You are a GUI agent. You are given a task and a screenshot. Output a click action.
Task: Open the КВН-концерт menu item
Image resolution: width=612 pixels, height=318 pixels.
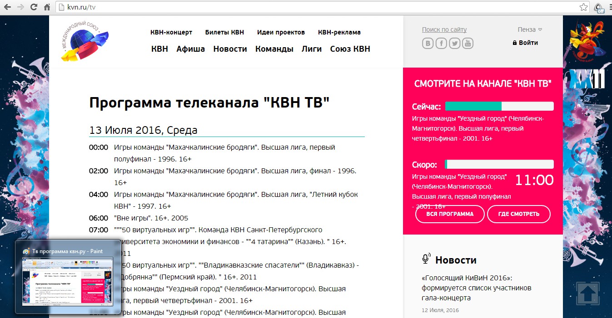coord(171,32)
